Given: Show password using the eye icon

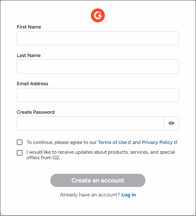Looking at the screenshot, I should (171, 123).
